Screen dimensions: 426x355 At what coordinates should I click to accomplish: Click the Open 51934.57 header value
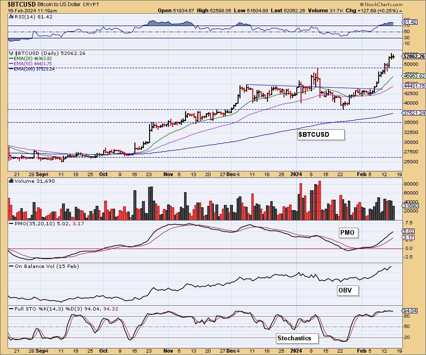click(x=176, y=10)
